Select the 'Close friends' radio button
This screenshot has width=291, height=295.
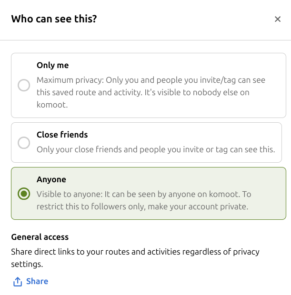(x=24, y=143)
